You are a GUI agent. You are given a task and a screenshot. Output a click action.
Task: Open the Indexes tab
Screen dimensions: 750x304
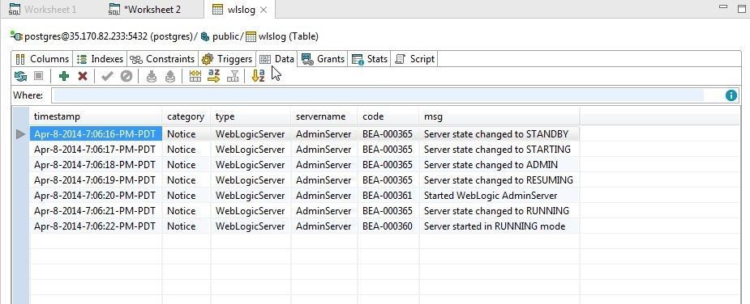pos(100,59)
